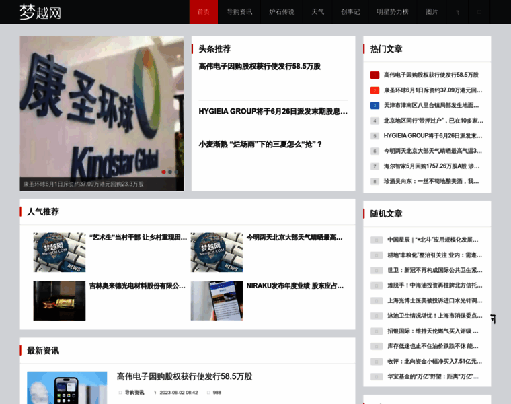Image resolution: width=511 pixels, height=404 pixels.
Task: Click the gray rank 8 badge in 热门文章
Action: [375, 181]
